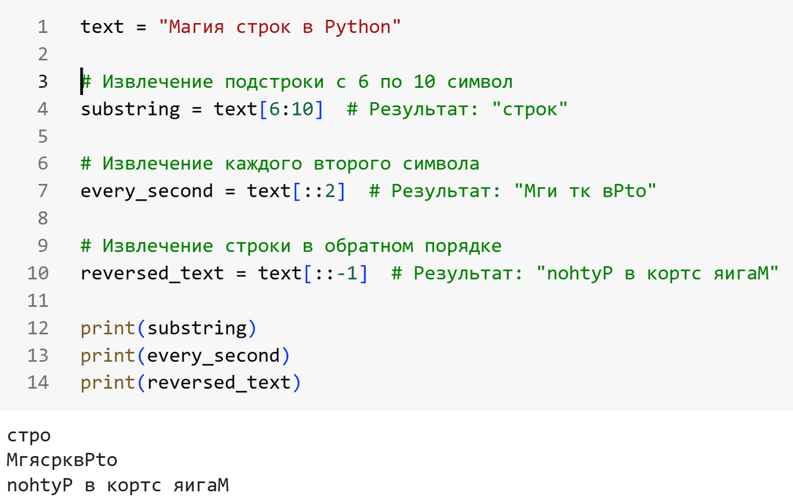Click the output line "стро"
This screenshot has width=793, height=499.
[28, 436]
